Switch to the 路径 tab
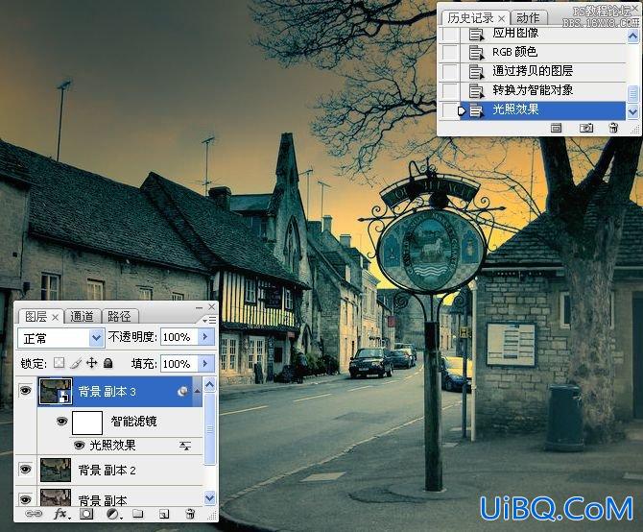 tap(119, 317)
